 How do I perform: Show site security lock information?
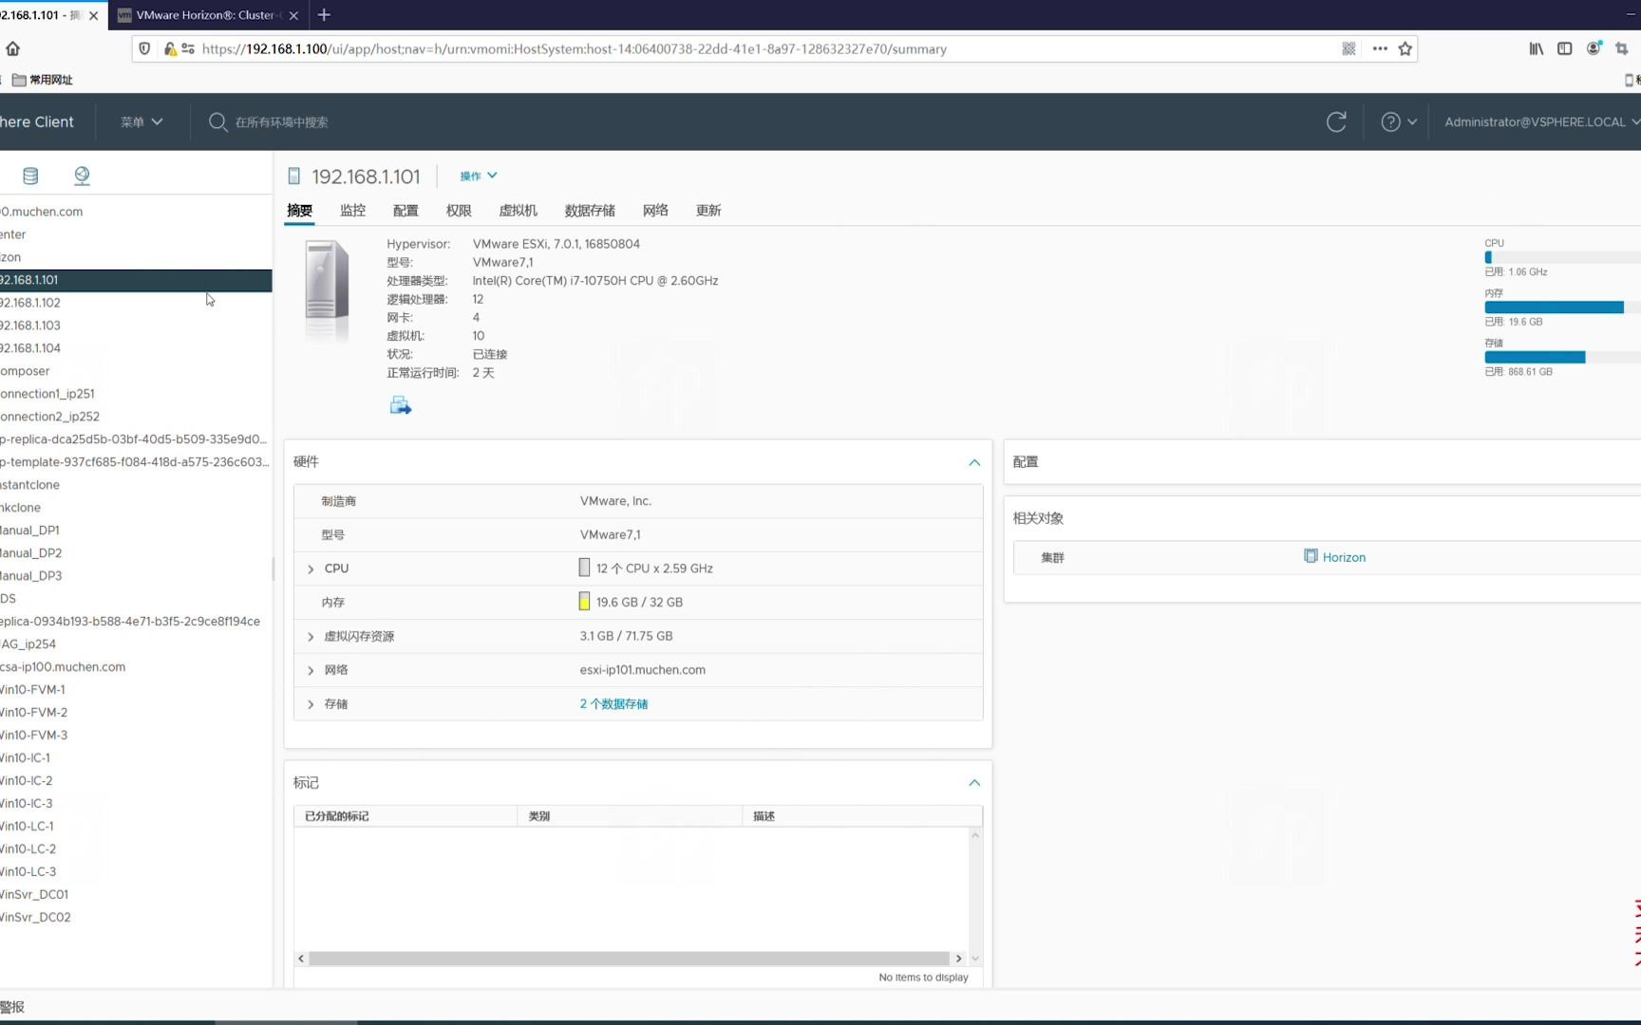[x=170, y=48]
